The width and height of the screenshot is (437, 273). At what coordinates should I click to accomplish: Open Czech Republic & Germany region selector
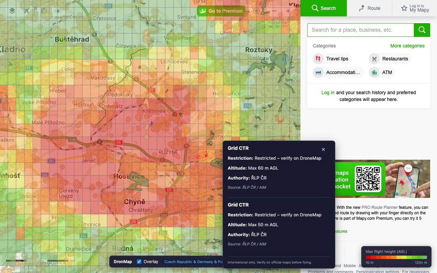(193, 262)
